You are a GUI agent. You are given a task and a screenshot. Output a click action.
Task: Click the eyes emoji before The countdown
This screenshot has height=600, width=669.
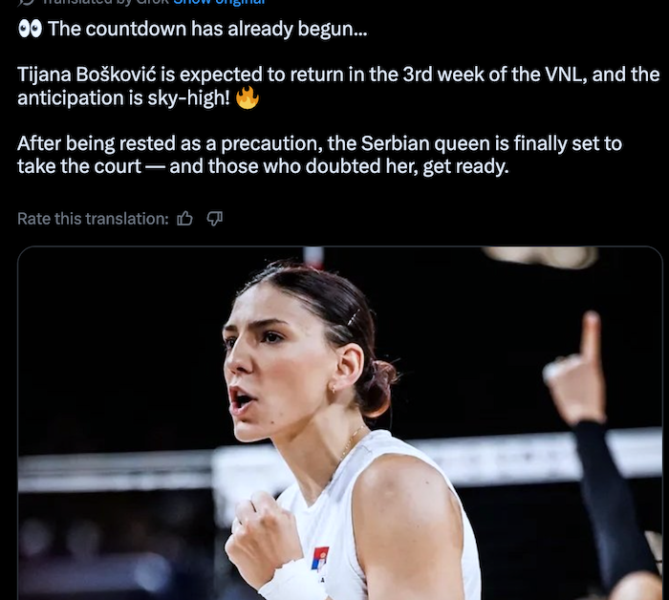point(30,29)
